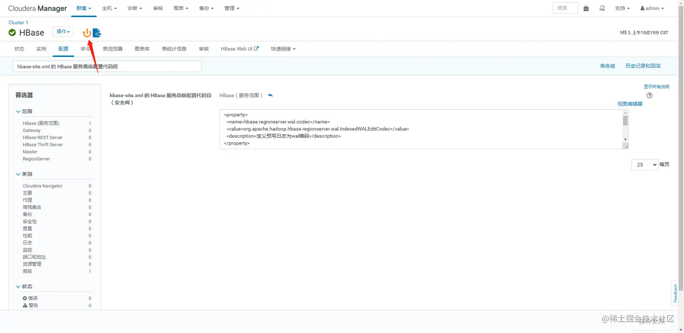The image size is (684, 333).
Task: Click the Cloudera Manager logo
Action: click(x=38, y=8)
